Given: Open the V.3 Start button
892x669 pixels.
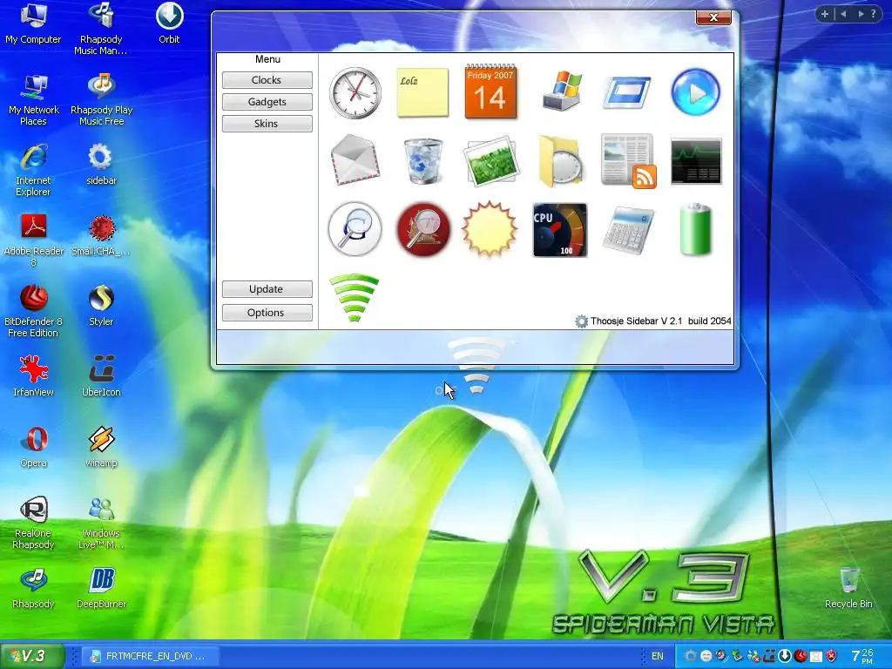Looking at the screenshot, I should point(32,655).
